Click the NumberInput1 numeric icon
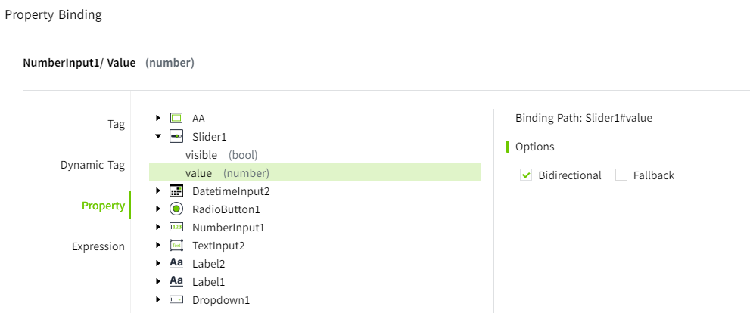 click(x=176, y=228)
